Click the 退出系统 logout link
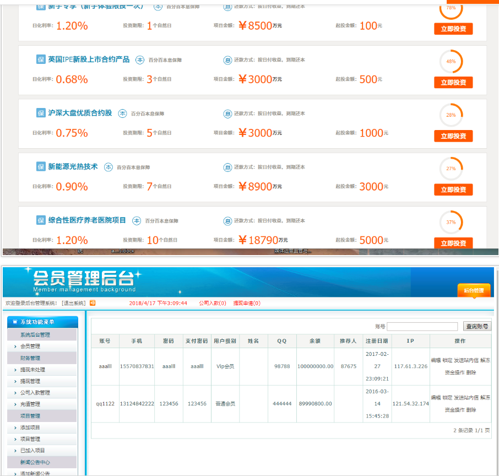The height and width of the screenshot is (476, 499). tap(73, 303)
